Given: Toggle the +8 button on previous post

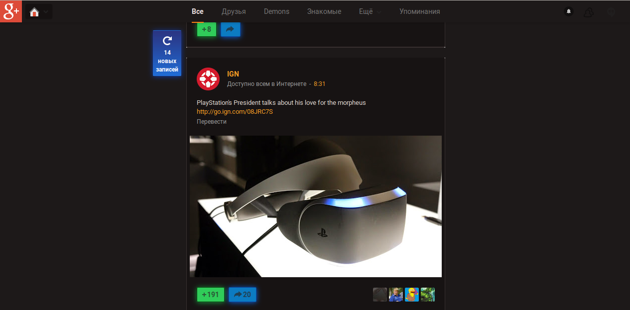Looking at the screenshot, I should click(x=207, y=29).
